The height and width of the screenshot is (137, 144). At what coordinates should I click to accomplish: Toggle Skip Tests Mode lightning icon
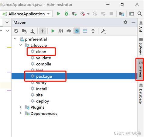tap(77, 31)
